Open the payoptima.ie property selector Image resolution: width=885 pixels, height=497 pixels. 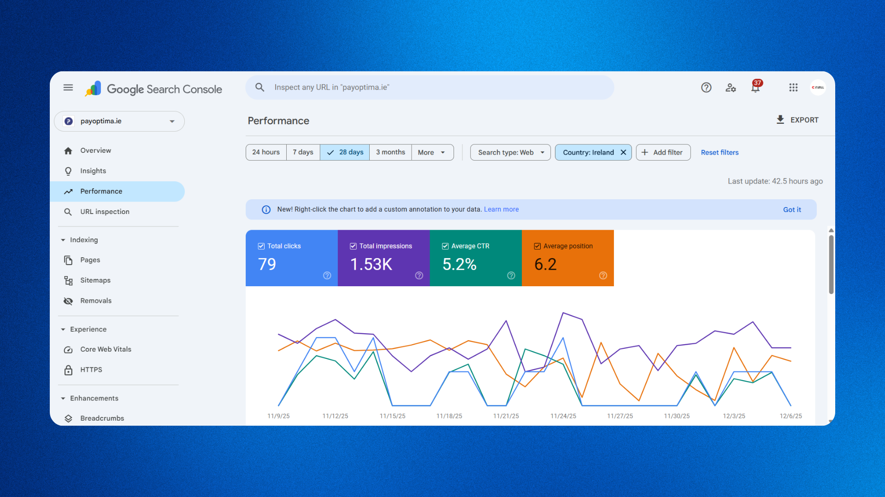tap(119, 121)
